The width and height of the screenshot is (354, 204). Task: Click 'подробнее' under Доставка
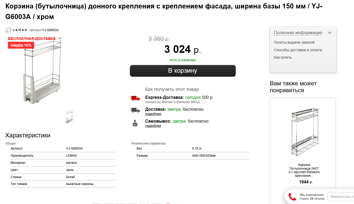[153, 114]
